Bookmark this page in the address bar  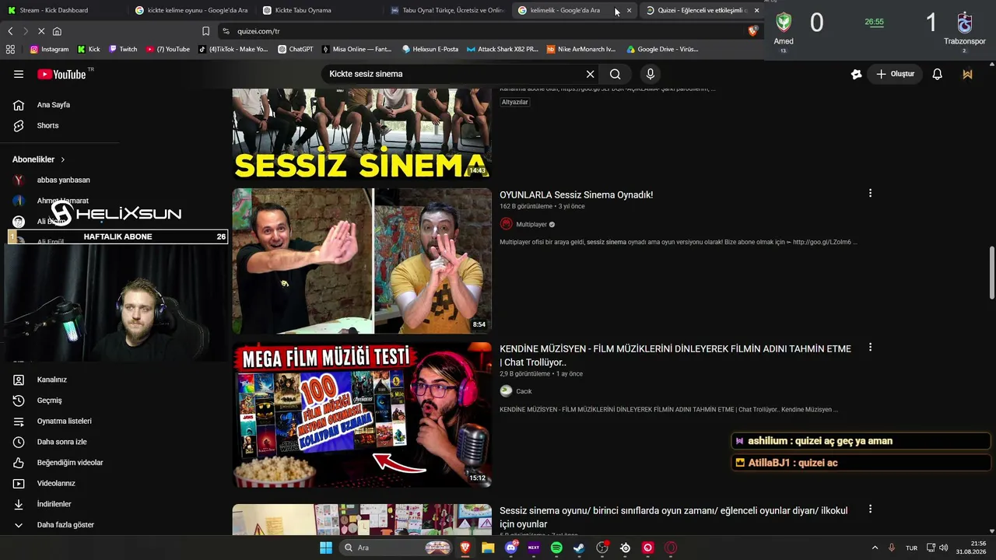point(205,31)
